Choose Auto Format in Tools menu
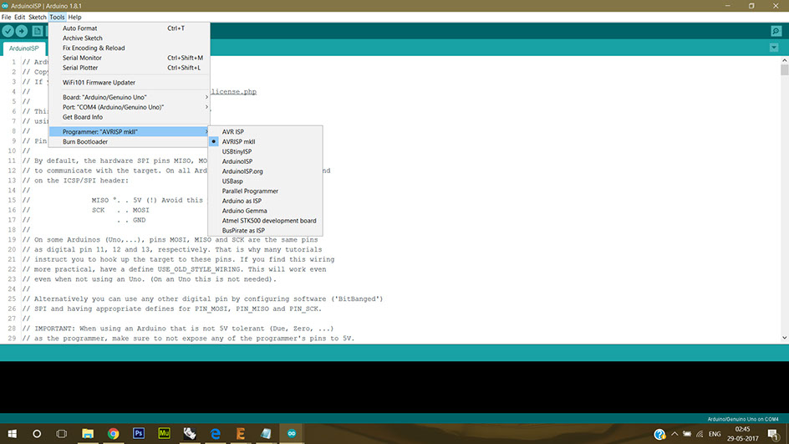The image size is (789, 444). 130,28
